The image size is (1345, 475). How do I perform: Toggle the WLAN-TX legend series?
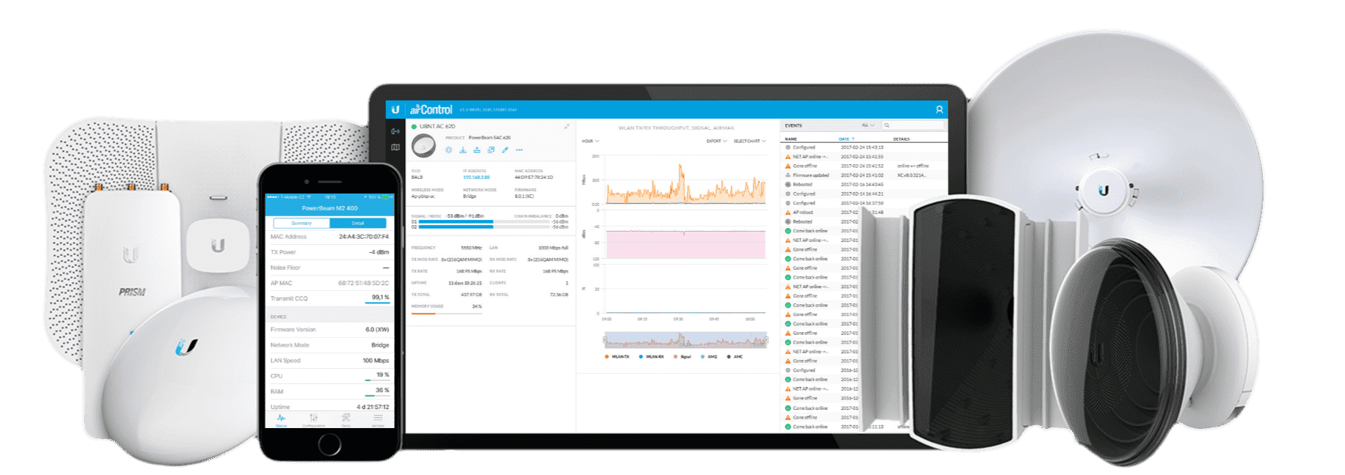click(x=617, y=357)
